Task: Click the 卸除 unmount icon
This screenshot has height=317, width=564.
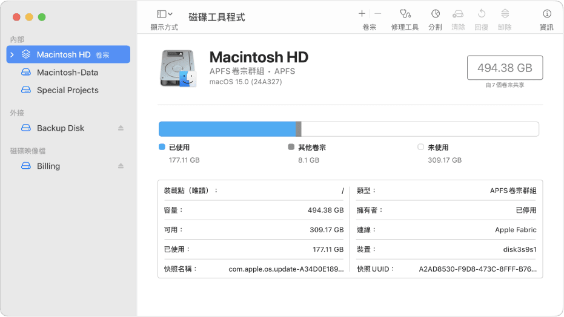Action: click(x=505, y=14)
